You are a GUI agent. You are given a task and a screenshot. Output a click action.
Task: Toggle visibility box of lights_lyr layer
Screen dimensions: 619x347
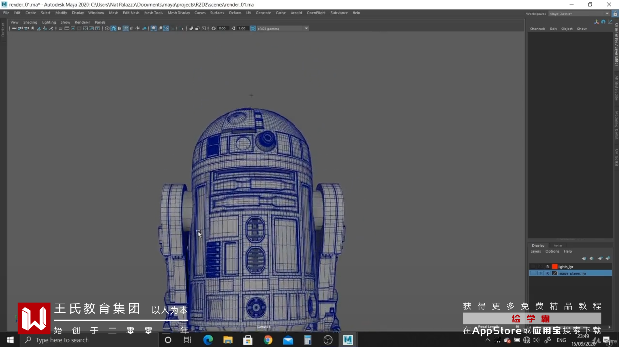point(532,267)
